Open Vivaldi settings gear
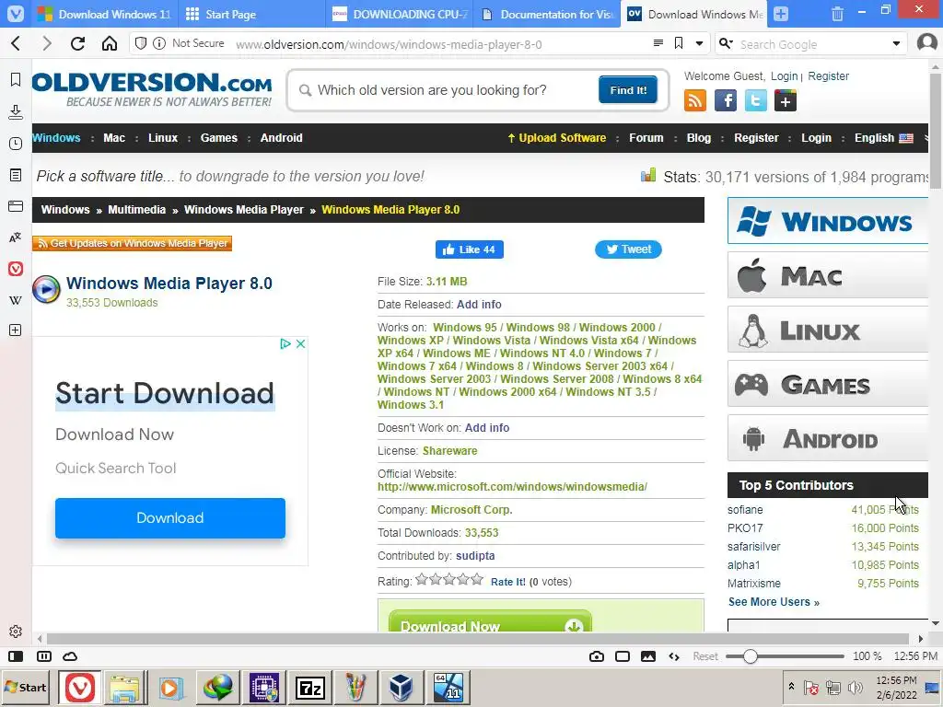The image size is (943, 707). 16,632
